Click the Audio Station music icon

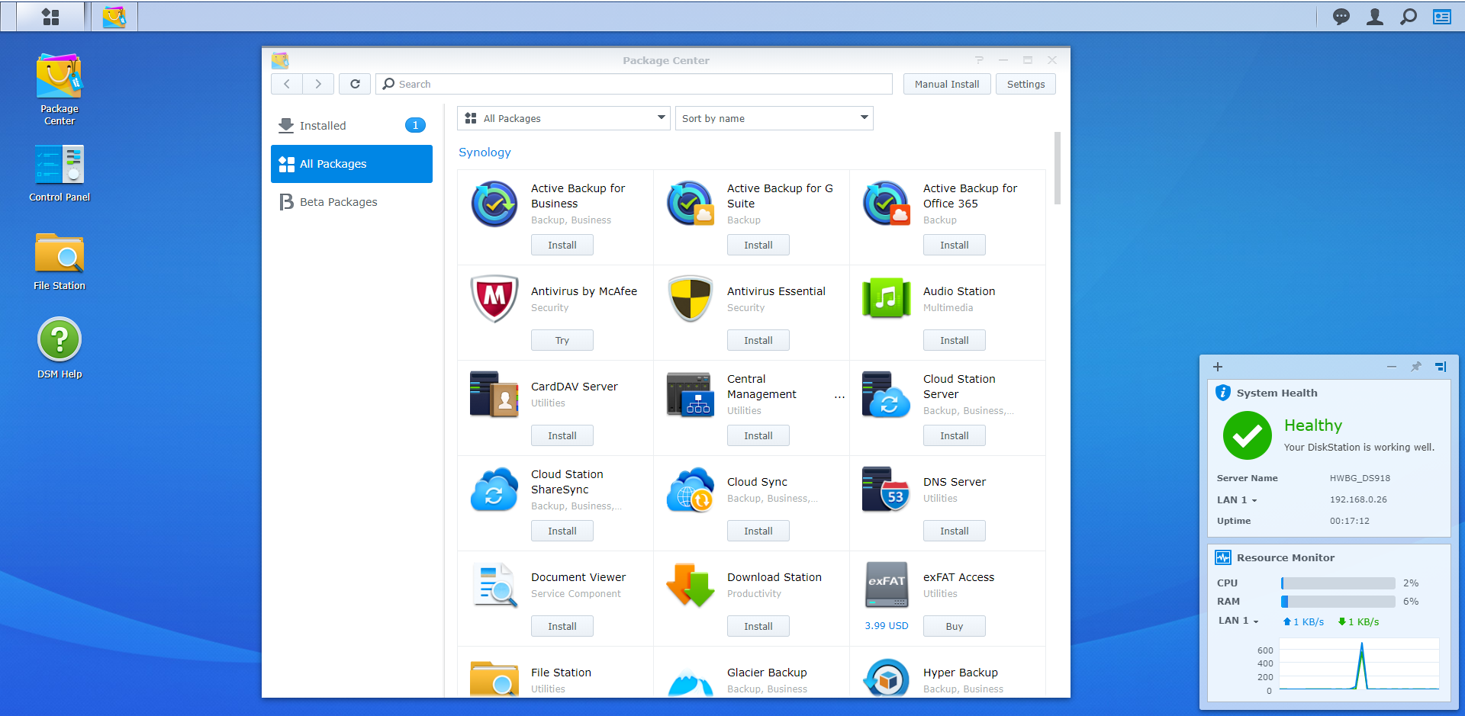[x=887, y=298]
